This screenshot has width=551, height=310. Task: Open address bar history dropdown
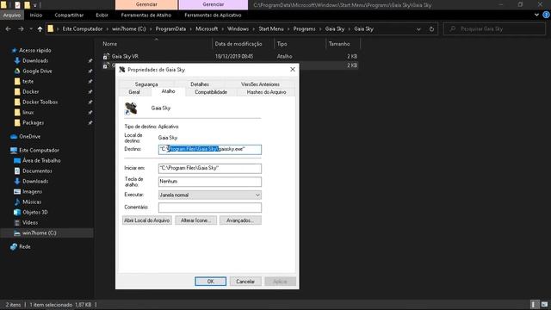click(418, 29)
